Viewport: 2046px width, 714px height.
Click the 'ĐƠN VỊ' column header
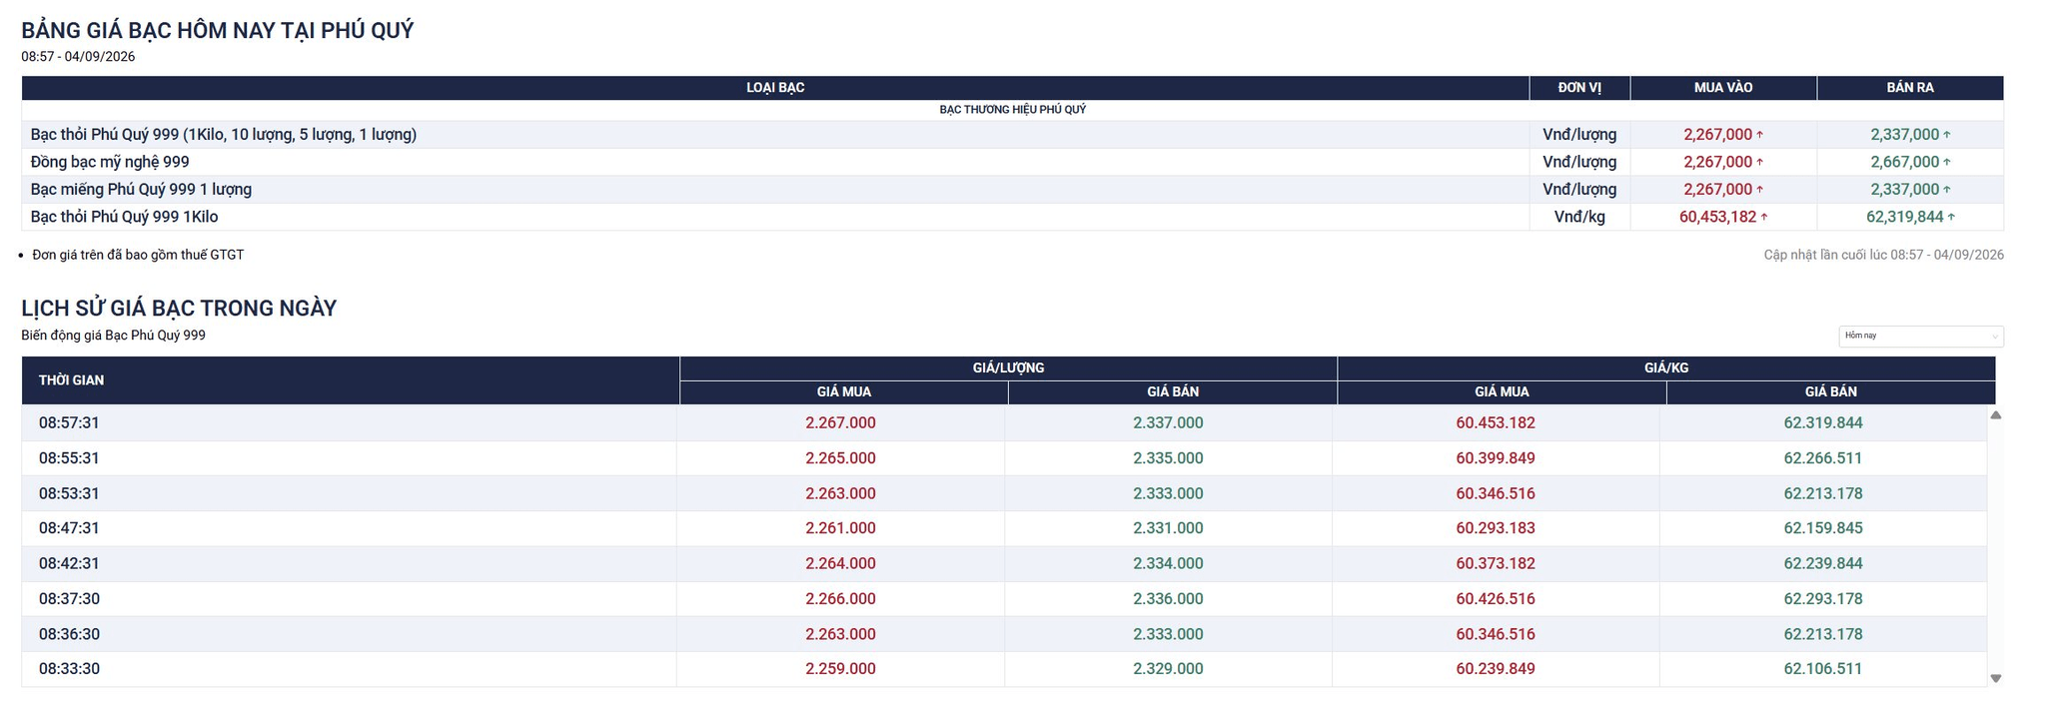1579,88
